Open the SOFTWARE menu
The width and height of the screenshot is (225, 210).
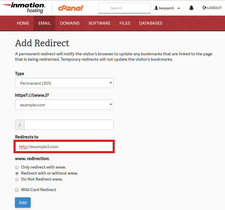point(99,23)
